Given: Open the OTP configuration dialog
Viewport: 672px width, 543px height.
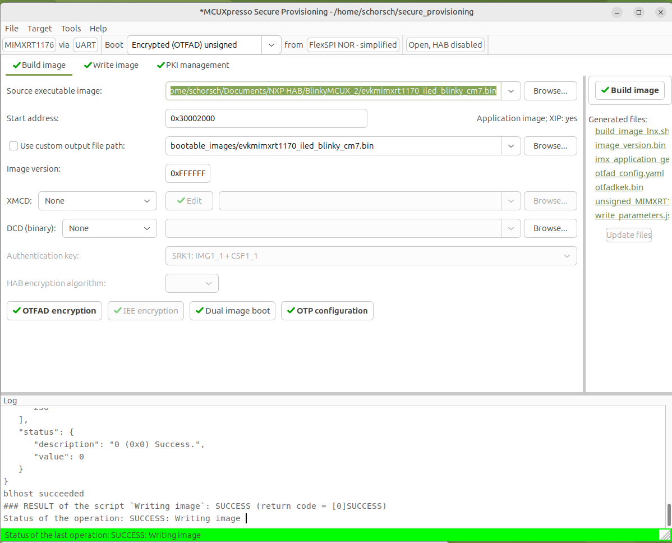Looking at the screenshot, I should (x=327, y=310).
